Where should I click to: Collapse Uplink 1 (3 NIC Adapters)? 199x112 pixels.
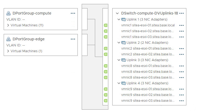tap(119, 20)
